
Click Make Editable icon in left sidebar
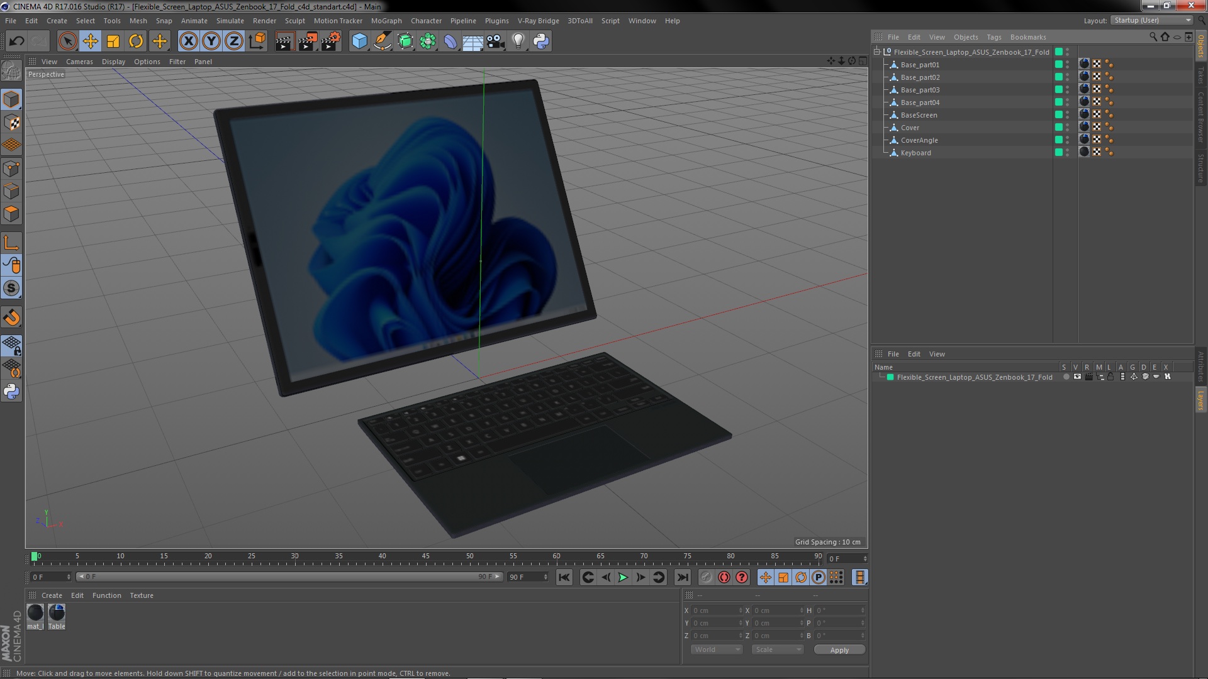pyautogui.click(x=11, y=70)
